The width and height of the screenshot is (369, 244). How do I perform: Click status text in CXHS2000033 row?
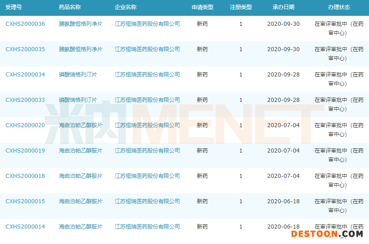(339, 105)
